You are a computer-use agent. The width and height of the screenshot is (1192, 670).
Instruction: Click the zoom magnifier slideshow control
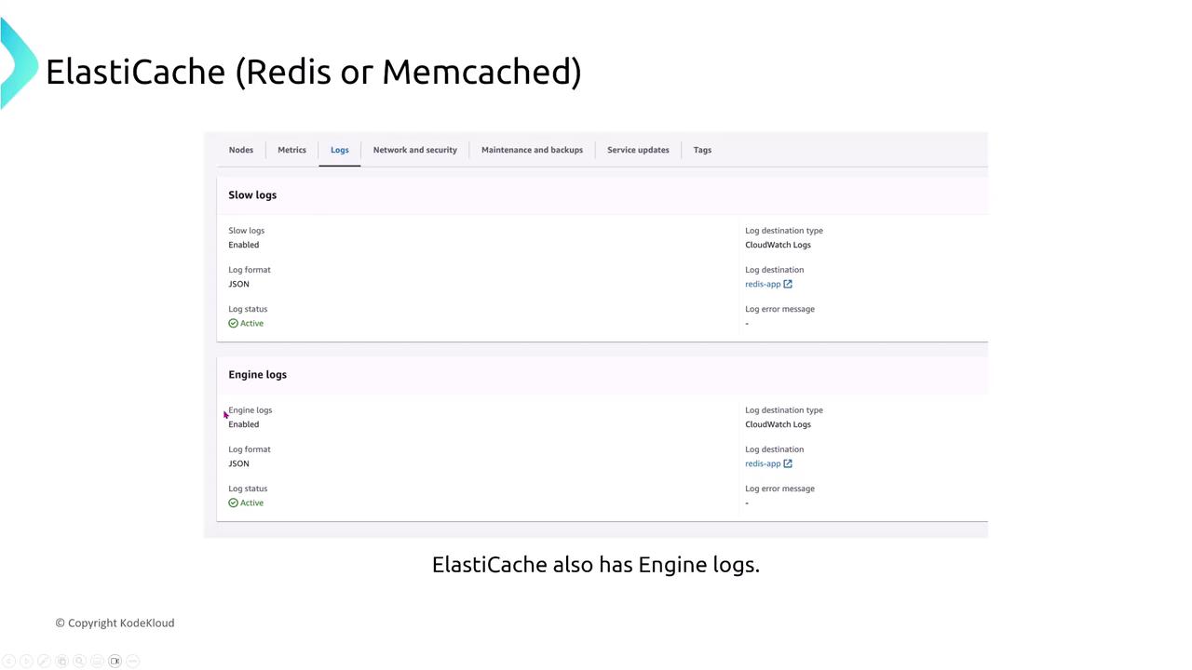tap(79, 661)
